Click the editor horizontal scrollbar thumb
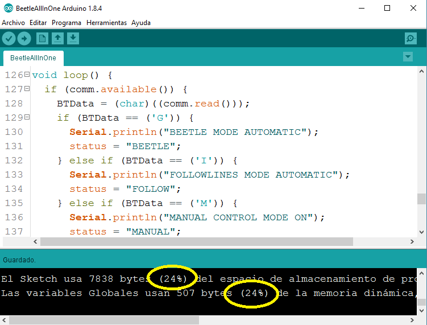This screenshot has width=427, height=325. click(x=197, y=241)
